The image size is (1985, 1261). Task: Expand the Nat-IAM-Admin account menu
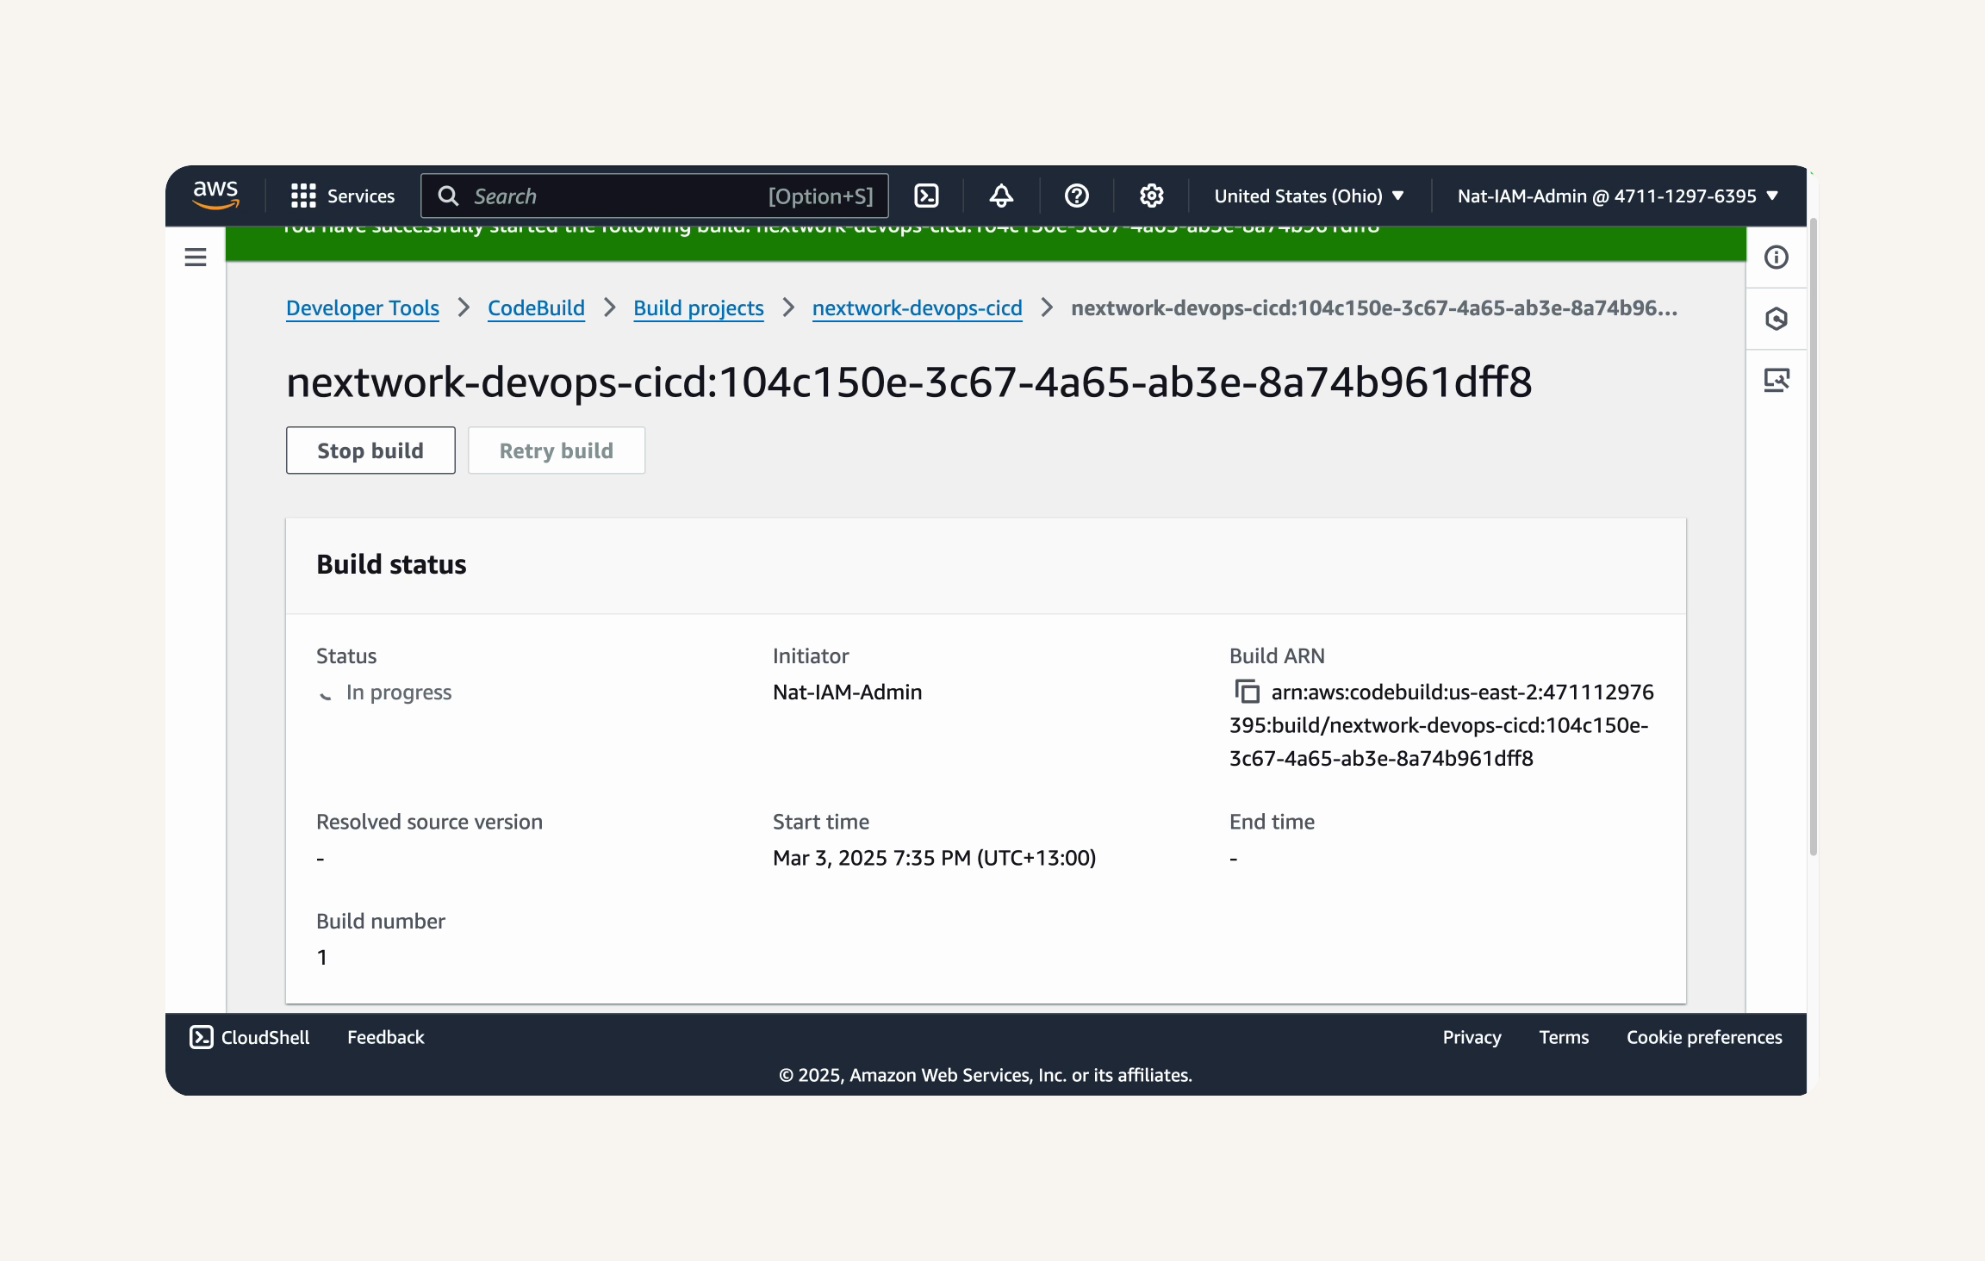point(1618,196)
